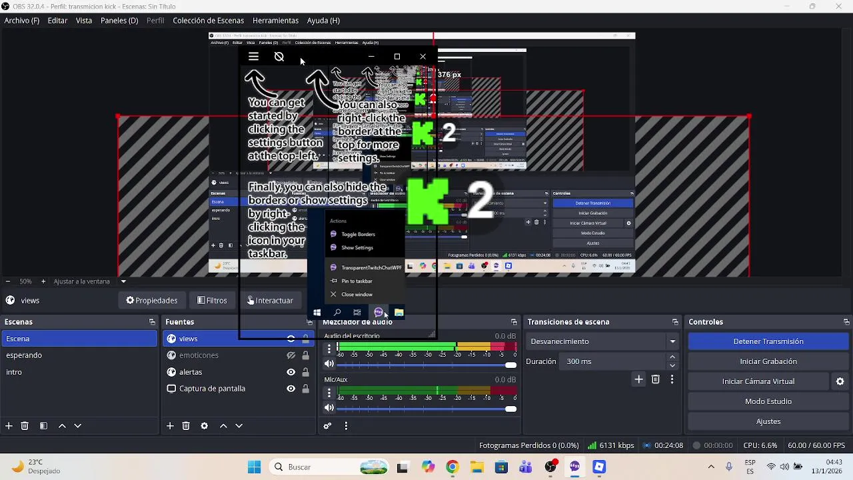Pop out the Escenas dock
Image resolution: width=853 pixels, height=480 pixels.
(152, 322)
